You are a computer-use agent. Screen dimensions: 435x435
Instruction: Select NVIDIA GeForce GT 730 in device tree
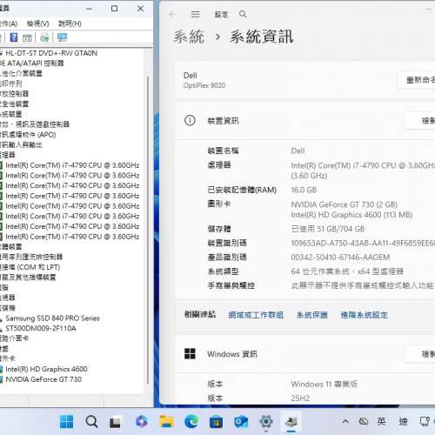click(43, 379)
